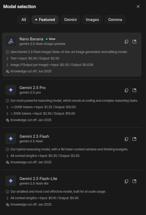Open Gemini 2.5 Pro details icon
Viewport: 146px width, 215px height.
click(134, 90)
